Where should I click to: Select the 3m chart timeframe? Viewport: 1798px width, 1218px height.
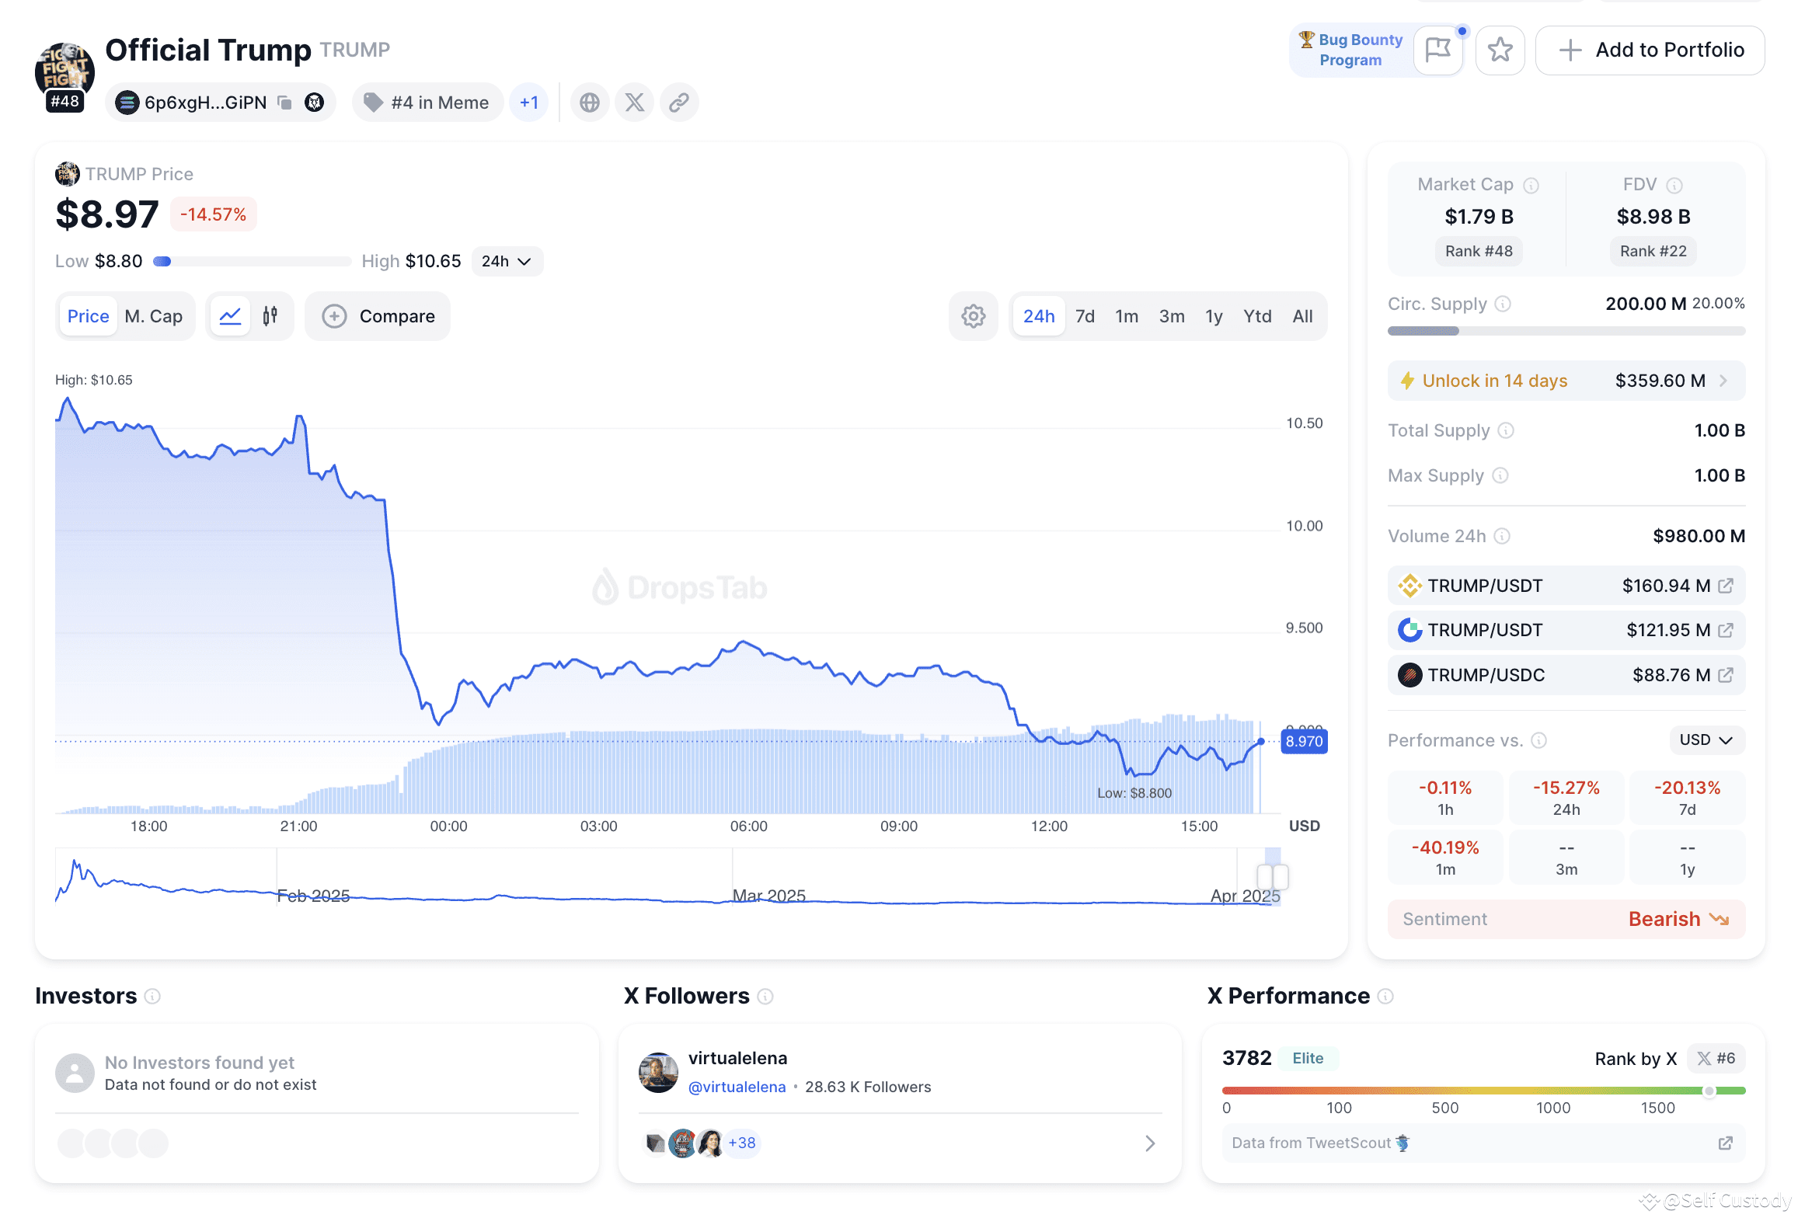[1172, 316]
